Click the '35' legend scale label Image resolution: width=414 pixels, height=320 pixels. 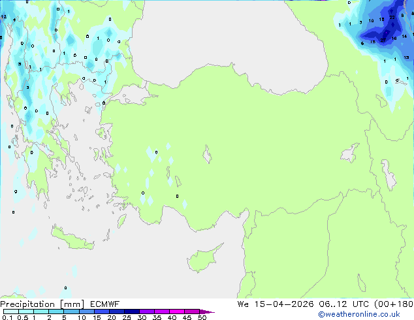(x=157, y=317)
